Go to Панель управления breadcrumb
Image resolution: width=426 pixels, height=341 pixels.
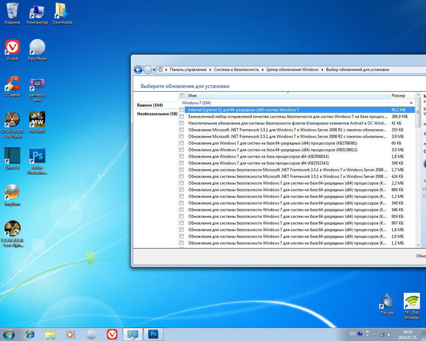point(188,69)
